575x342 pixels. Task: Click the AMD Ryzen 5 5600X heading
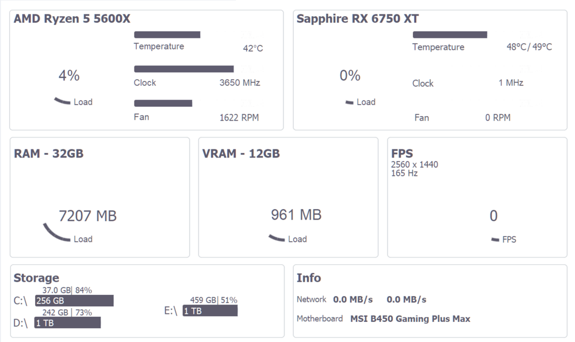[x=72, y=19]
